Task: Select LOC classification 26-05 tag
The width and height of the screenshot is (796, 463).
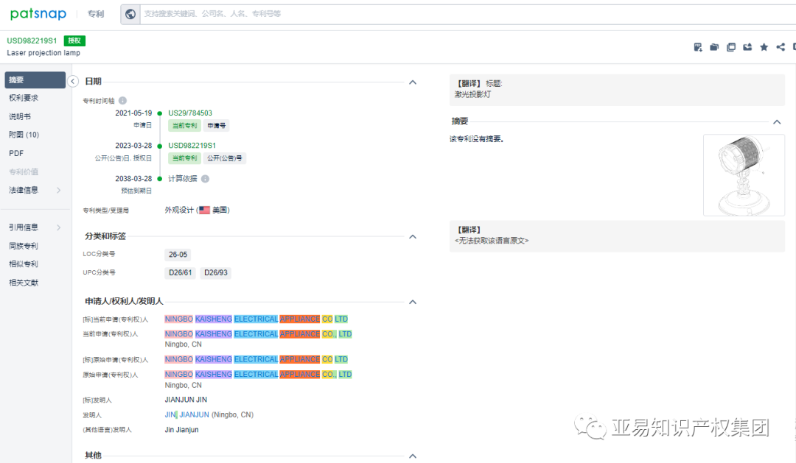Action: pos(178,255)
